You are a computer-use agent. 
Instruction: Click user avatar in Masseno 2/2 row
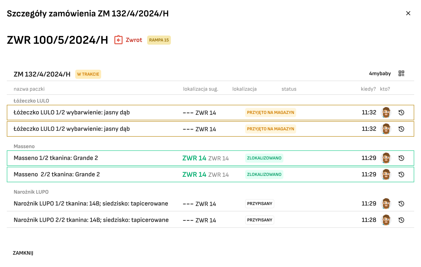tap(386, 174)
